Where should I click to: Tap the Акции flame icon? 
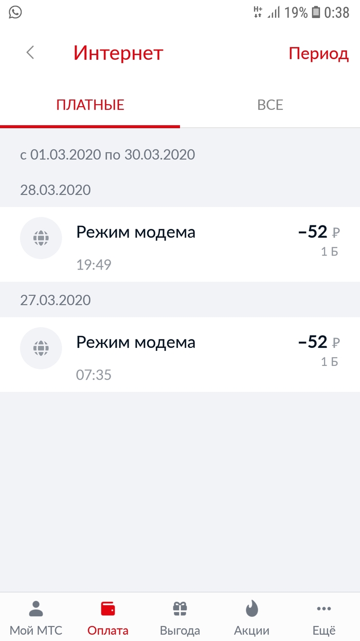tap(251, 608)
